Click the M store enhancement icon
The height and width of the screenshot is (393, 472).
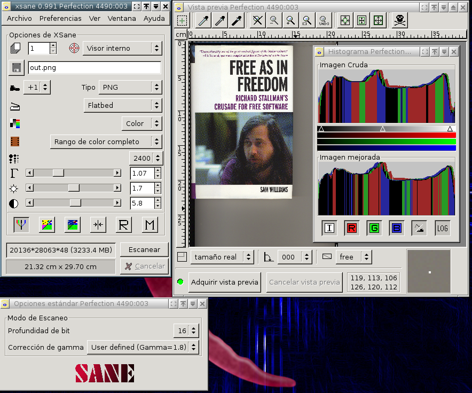click(150, 225)
